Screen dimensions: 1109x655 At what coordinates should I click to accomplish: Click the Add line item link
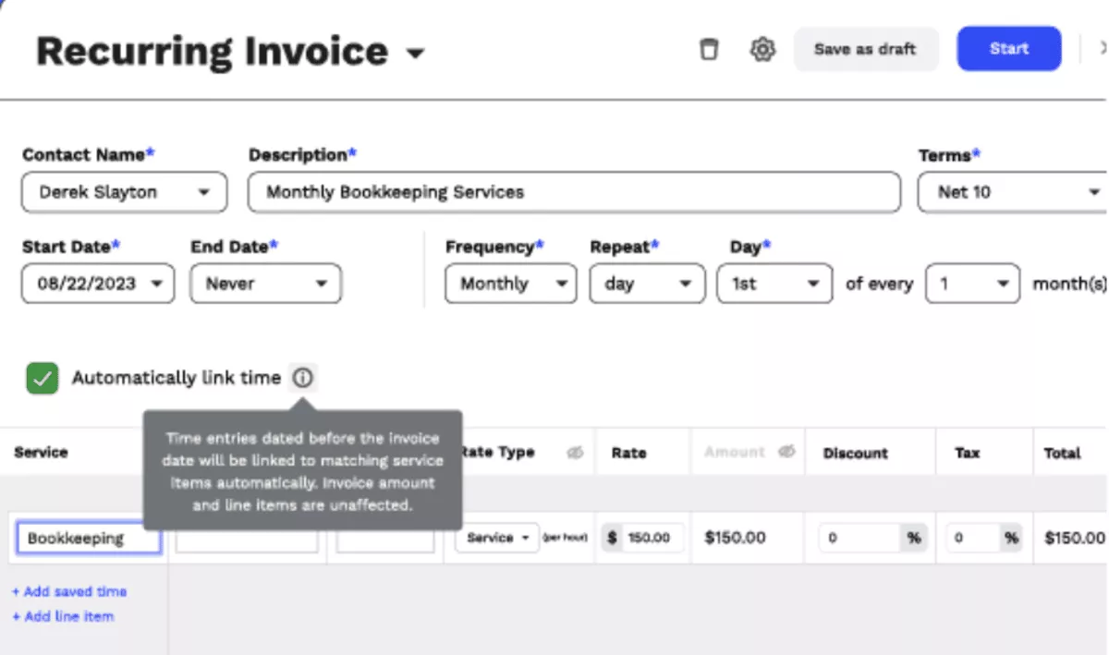pyautogui.click(x=62, y=616)
